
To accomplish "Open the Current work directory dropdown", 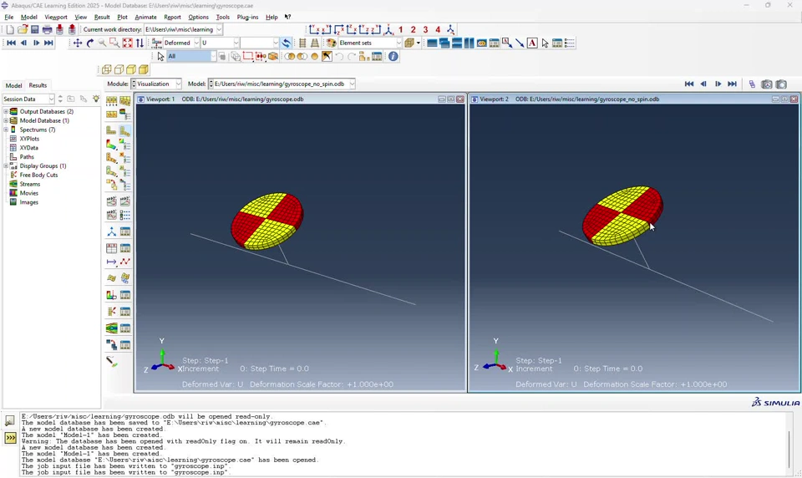I will [219, 30].
